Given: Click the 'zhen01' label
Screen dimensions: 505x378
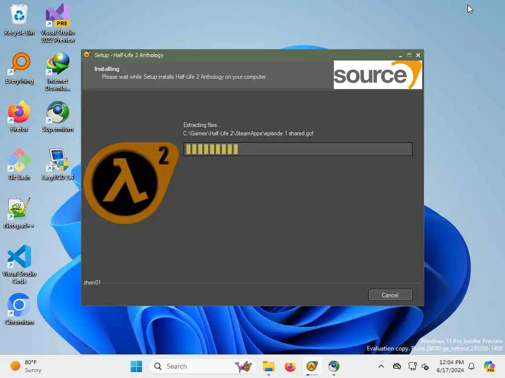Looking at the screenshot, I should (92, 283).
